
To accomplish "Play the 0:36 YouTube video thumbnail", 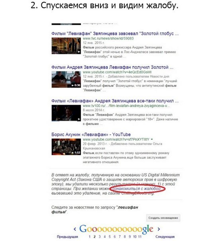I will pyautogui.click(x=66, y=79).
